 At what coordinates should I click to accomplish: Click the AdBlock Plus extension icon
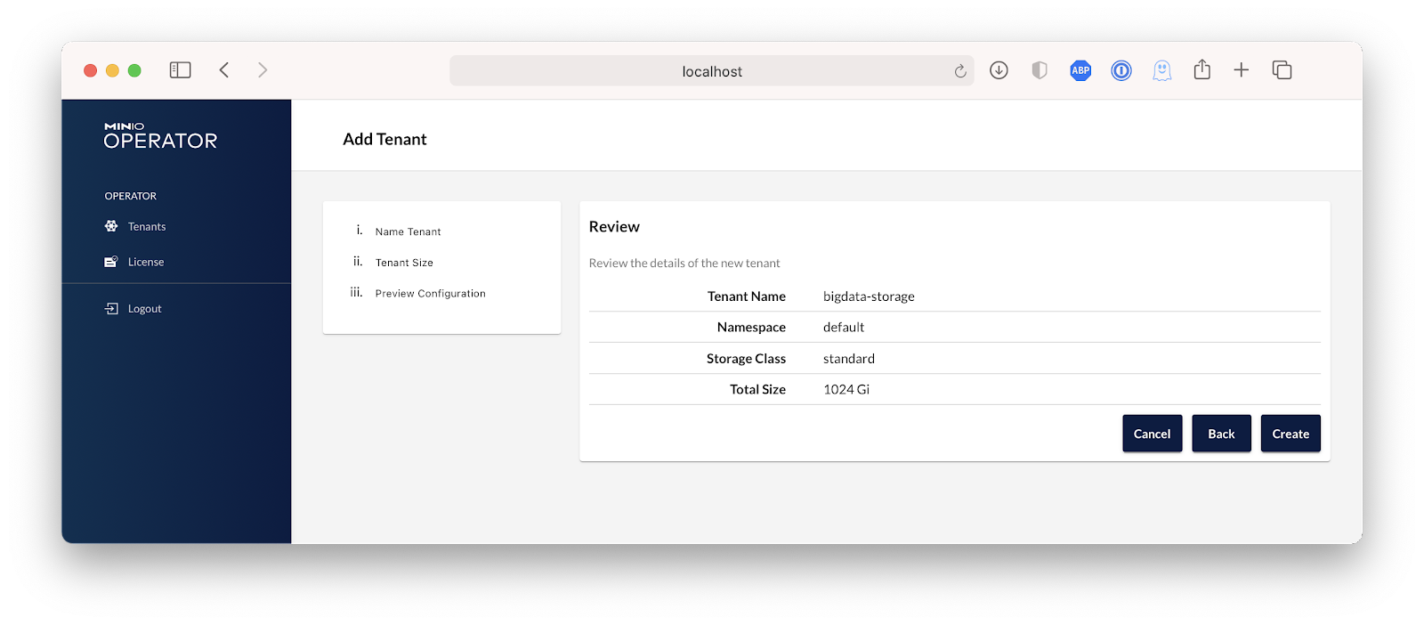pyautogui.click(x=1080, y=70)
